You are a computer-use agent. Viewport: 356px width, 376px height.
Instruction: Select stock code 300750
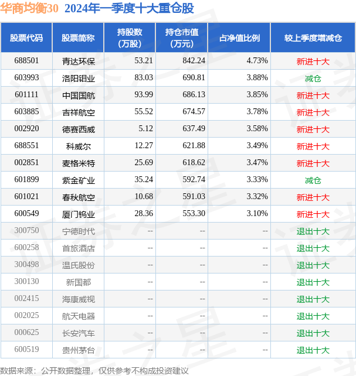tap(26, 231)
